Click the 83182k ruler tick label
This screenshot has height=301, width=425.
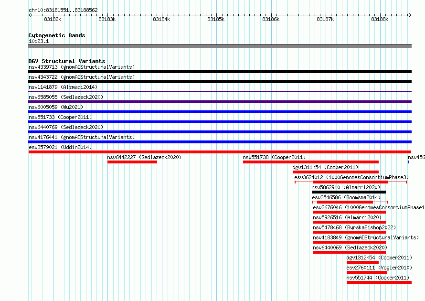53,19
